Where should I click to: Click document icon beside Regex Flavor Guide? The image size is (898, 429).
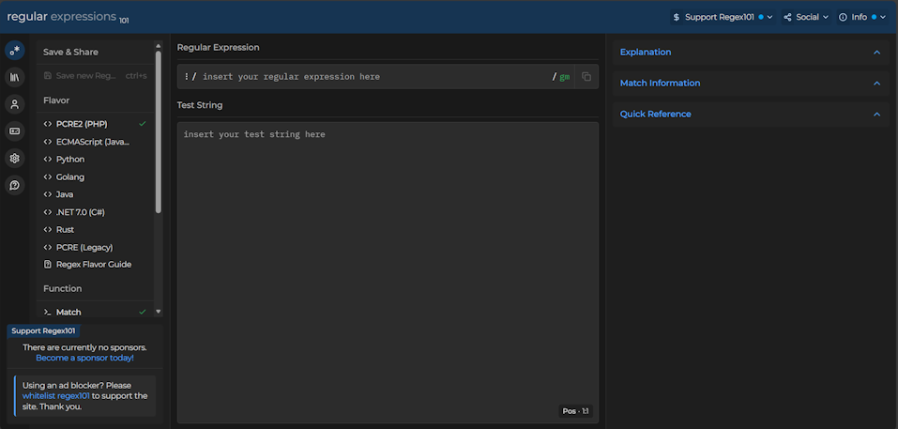[x=48, y=265]
